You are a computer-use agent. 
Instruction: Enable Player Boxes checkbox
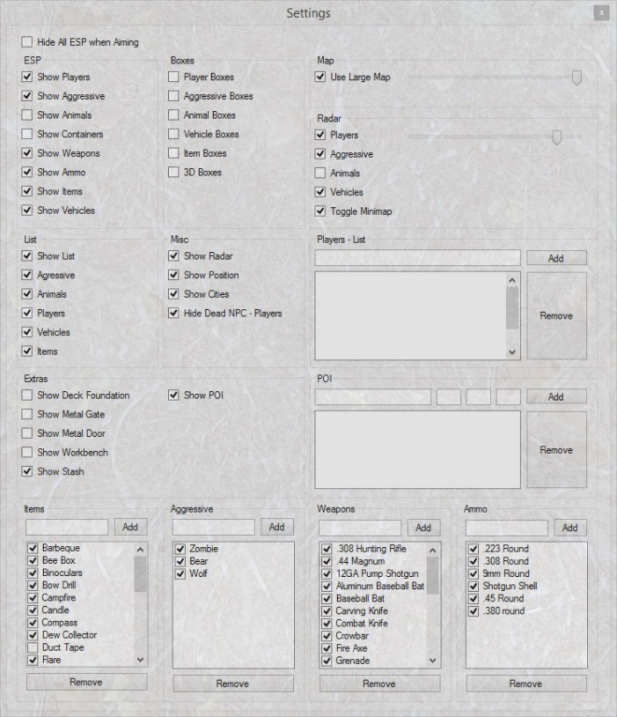[174, 77]
